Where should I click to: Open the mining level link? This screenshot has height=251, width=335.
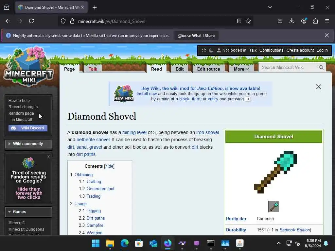134,132
